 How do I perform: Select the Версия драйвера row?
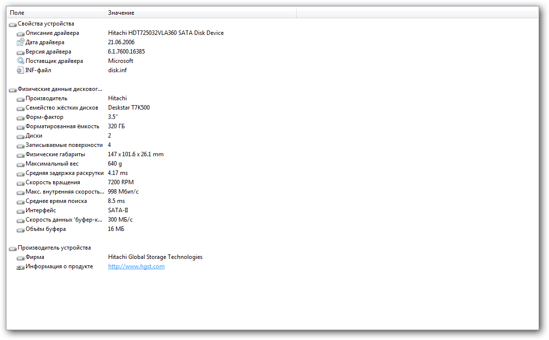[48, 52]
